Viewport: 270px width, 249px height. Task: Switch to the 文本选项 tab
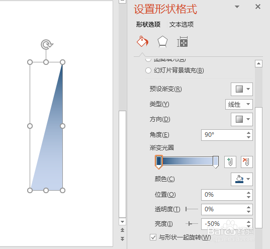point(182,25)
